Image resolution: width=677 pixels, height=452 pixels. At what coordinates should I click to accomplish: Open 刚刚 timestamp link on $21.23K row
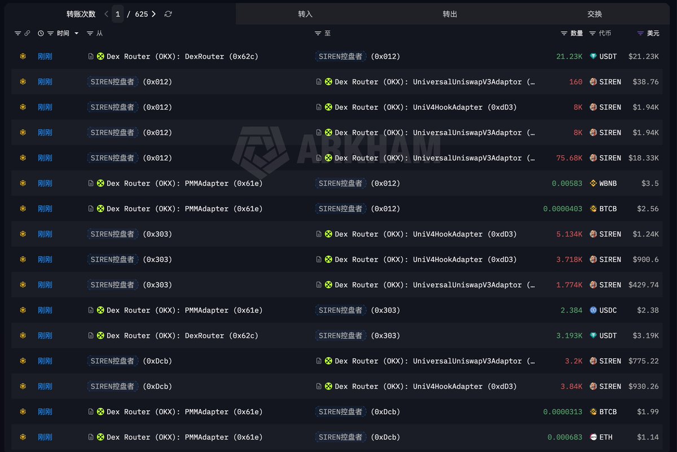pyautogui.click(x=45, y=56)
